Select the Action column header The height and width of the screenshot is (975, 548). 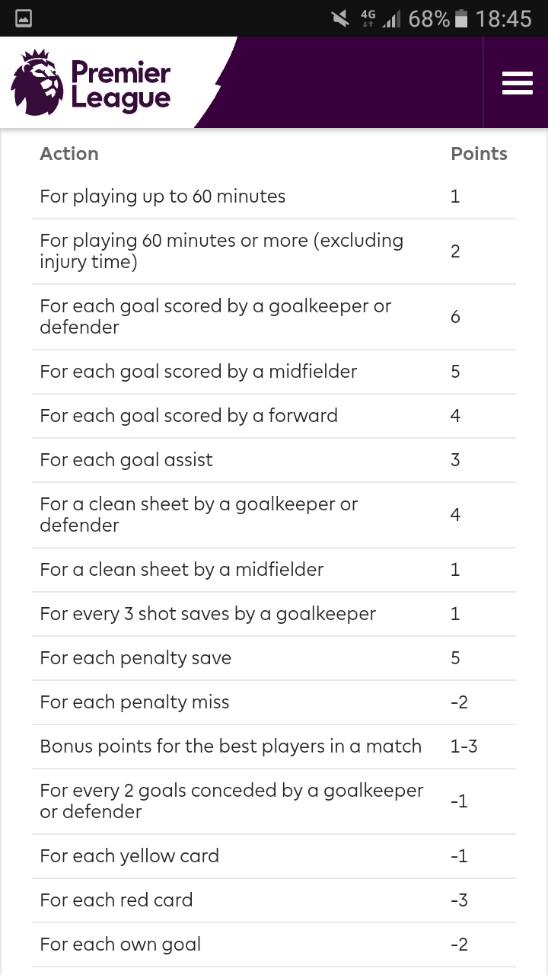pyautogui.click(x=69, y=153)
